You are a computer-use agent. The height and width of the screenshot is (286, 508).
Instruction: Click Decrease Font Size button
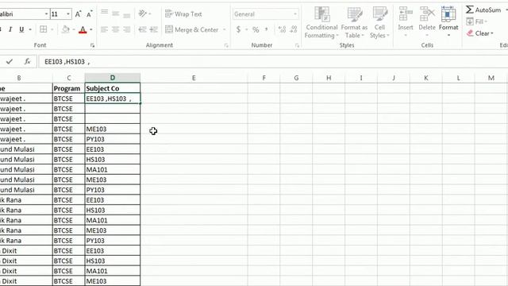90,14
